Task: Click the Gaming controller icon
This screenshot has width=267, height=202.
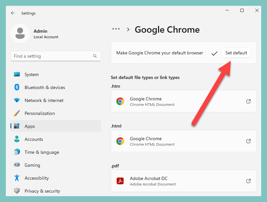Action: (x=17, y=165)
